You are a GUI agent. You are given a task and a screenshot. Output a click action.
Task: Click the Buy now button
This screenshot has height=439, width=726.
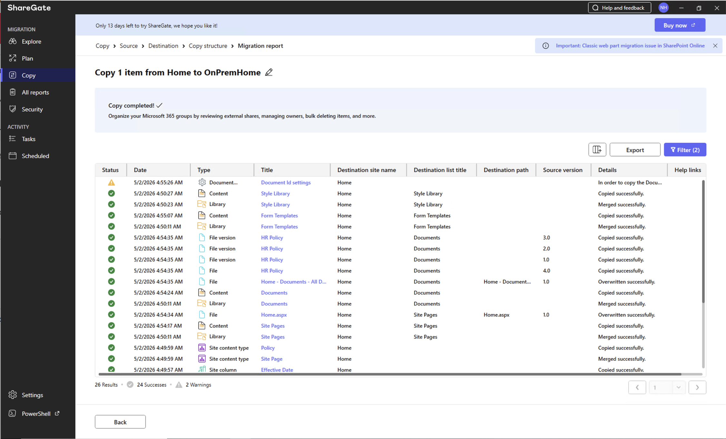680,25
